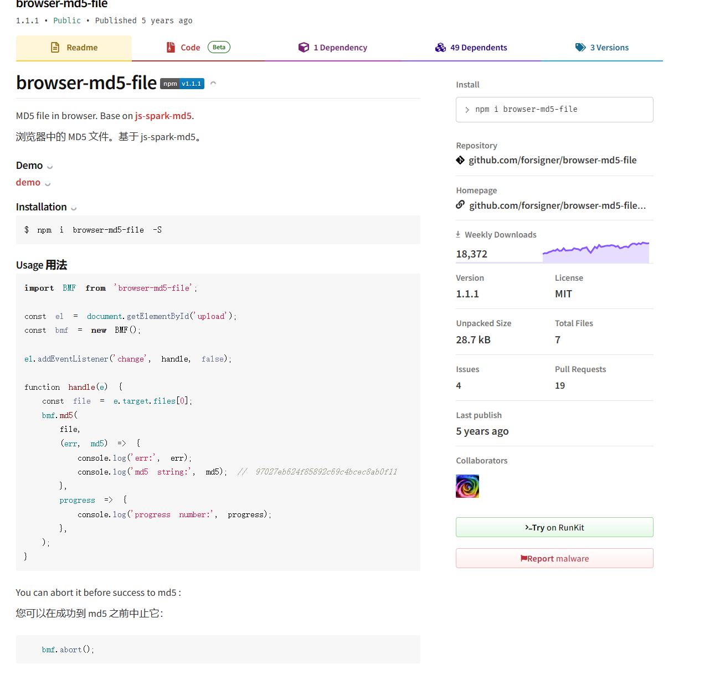Open the truncated Homepage link

(557, 205)
